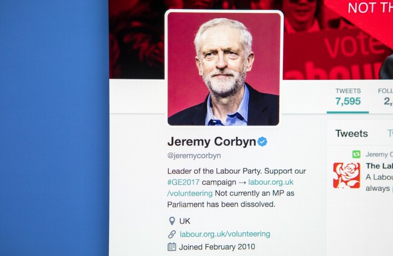
Task: Click the green retweet icon
Action: [x=356, y=154]
